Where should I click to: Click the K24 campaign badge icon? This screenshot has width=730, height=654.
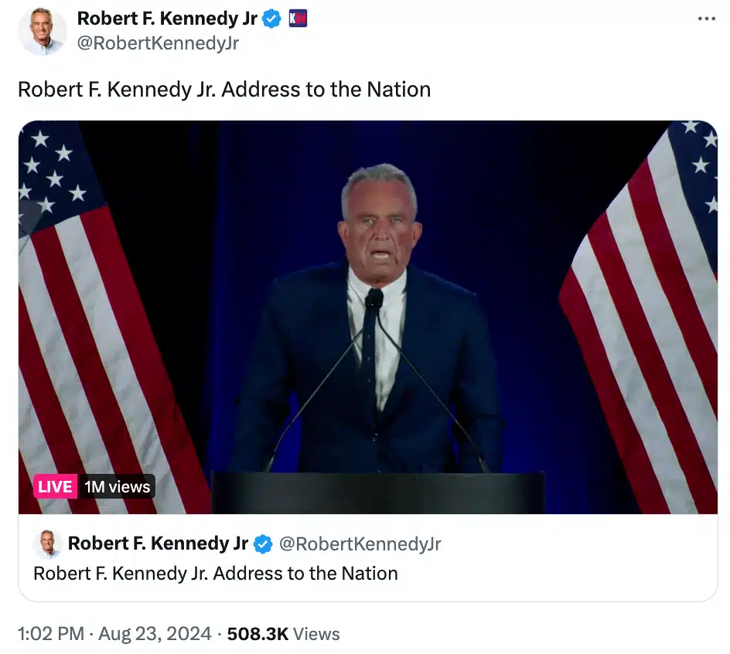tap(298, 19)
